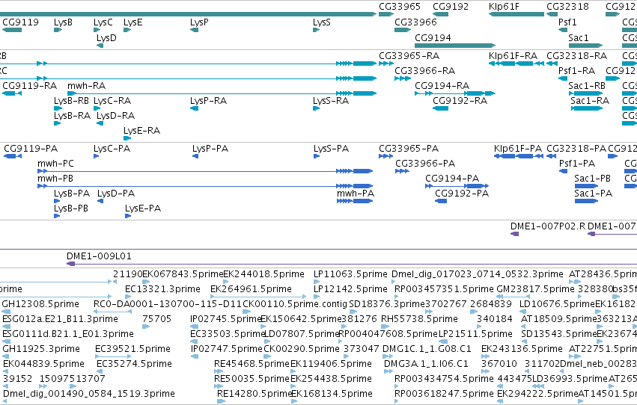
Task: Select the CG9194 gene bar
Action: [x=455, y=46]
